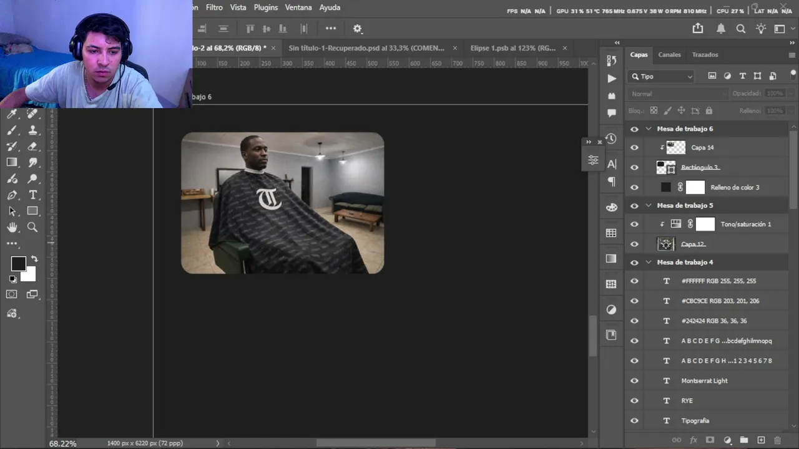This screenshot has height=449, width=799.
Task: Select the Eraser tool
Action: click(x=32, y=147)
